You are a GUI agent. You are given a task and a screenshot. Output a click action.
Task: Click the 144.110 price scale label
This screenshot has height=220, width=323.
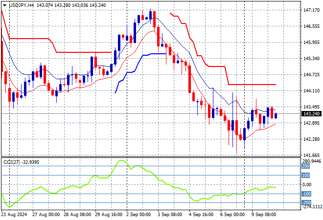click(312, 91)
